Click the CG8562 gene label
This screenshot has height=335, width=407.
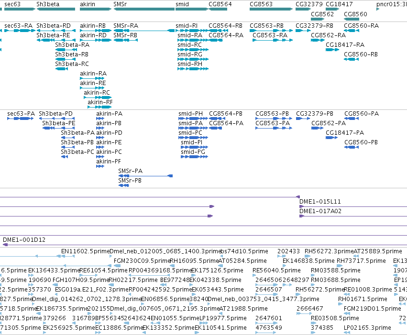[x=322, y=14]
